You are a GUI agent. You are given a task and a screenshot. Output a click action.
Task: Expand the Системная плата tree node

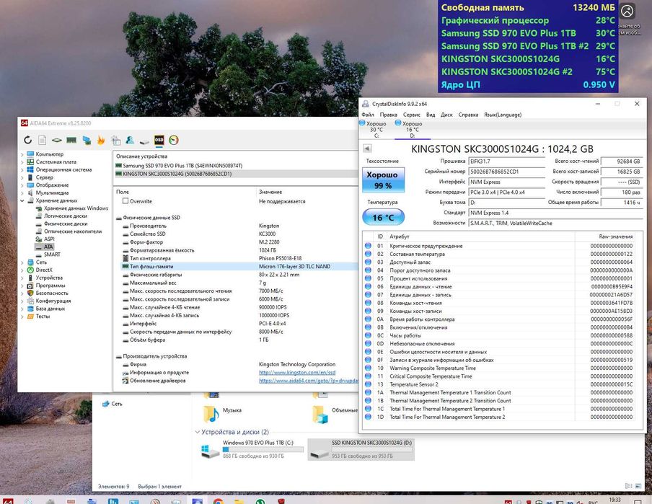(x=22, y=162)
